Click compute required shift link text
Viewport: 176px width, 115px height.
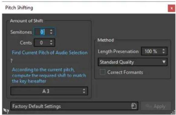coord(49,75)
